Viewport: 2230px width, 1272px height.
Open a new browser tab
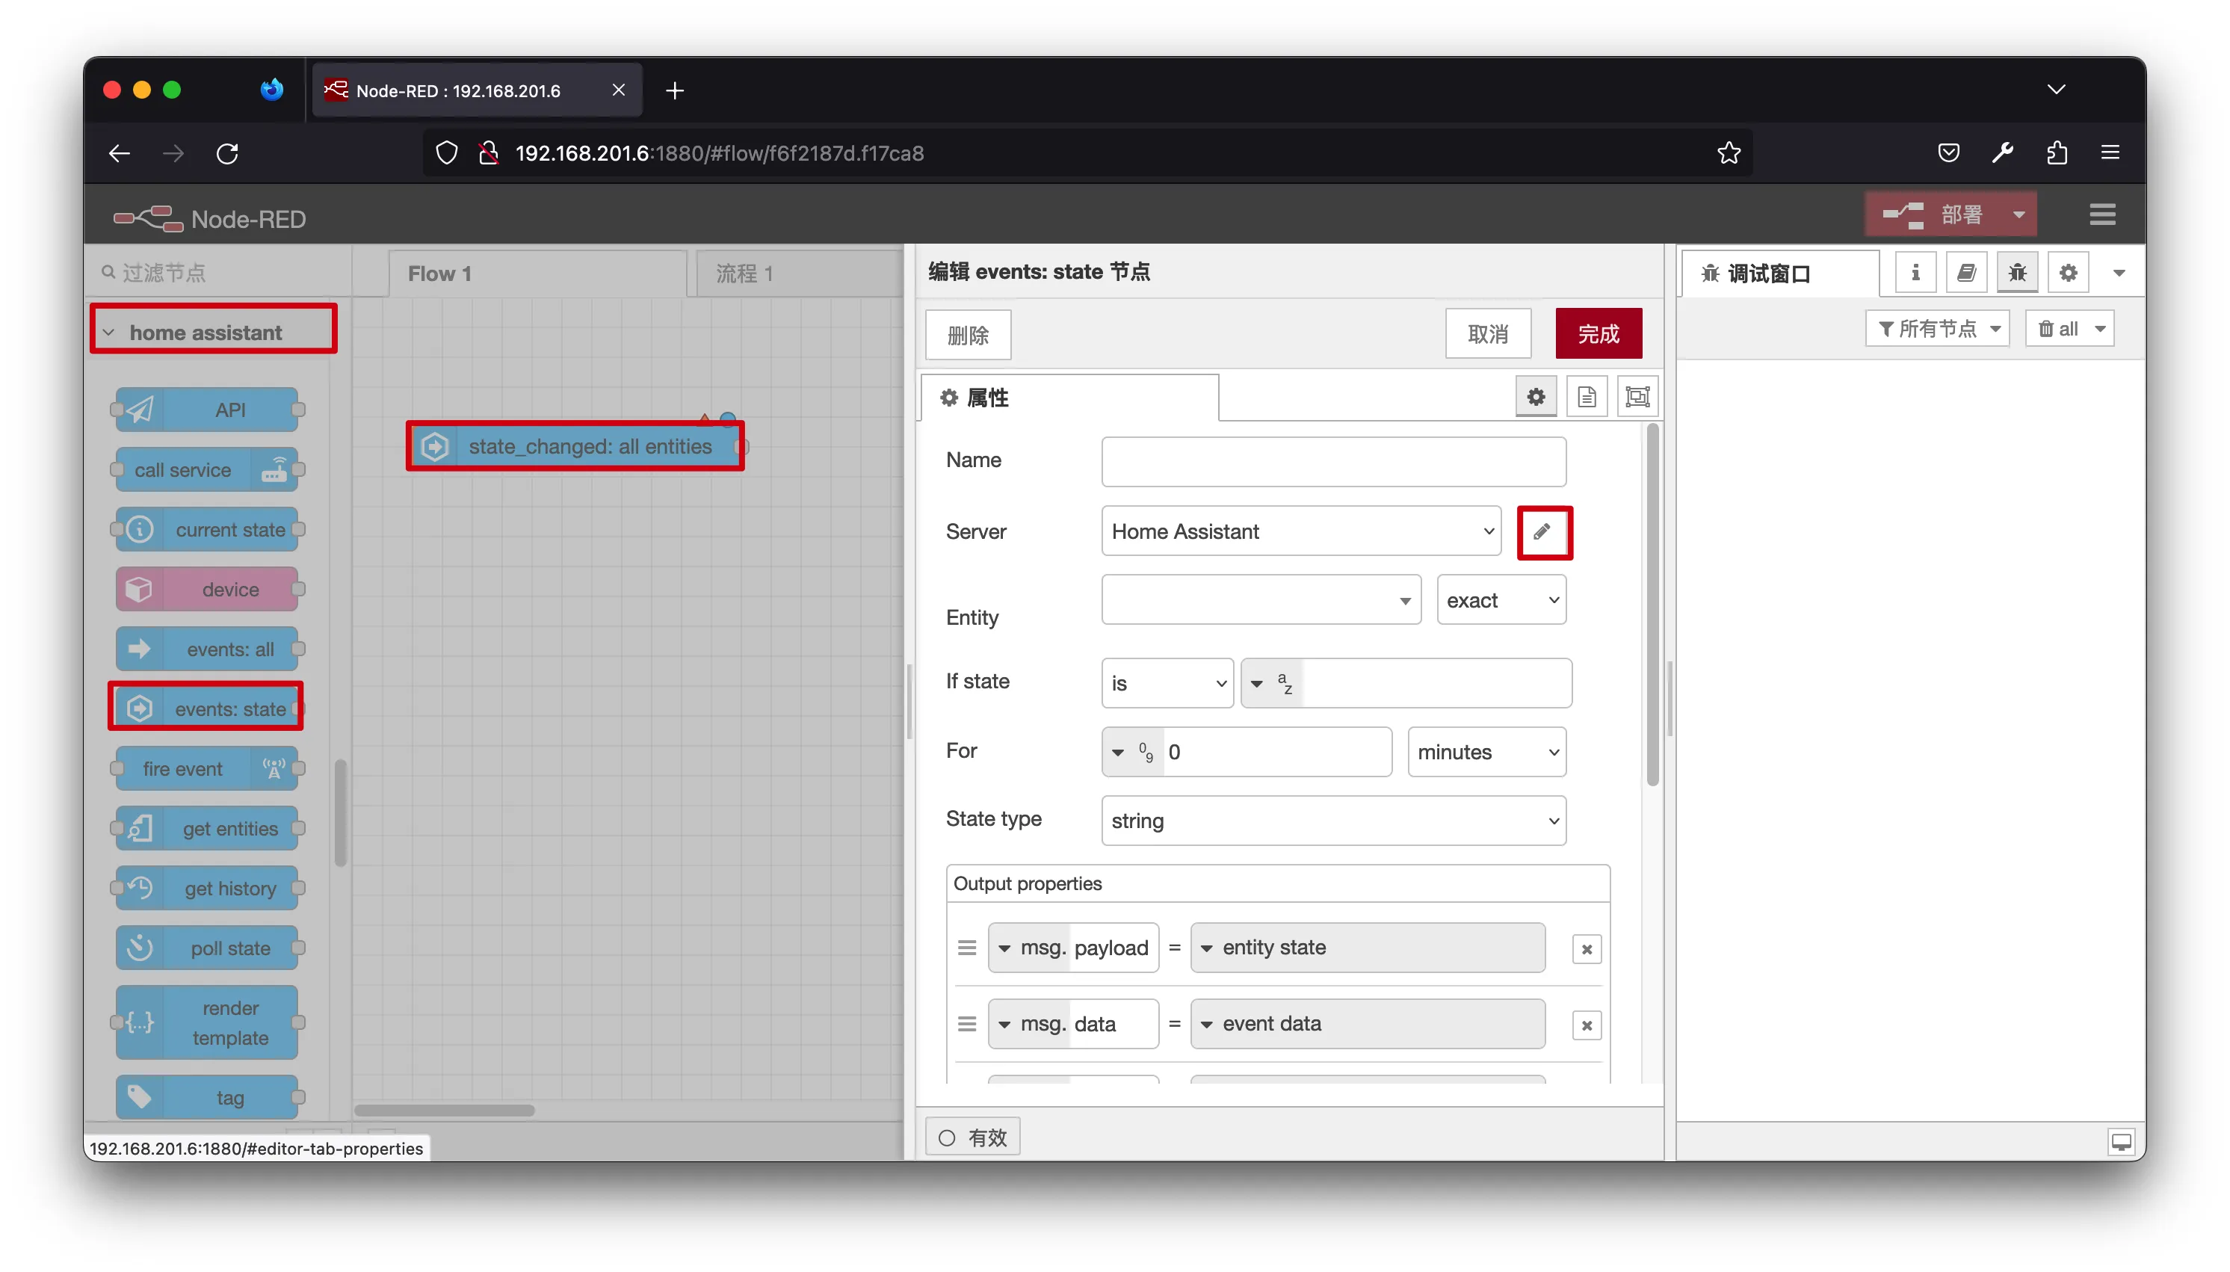tap(674, 90)
